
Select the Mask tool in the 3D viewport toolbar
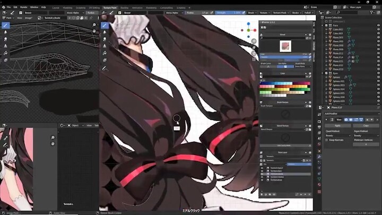(x=105, y=60)
